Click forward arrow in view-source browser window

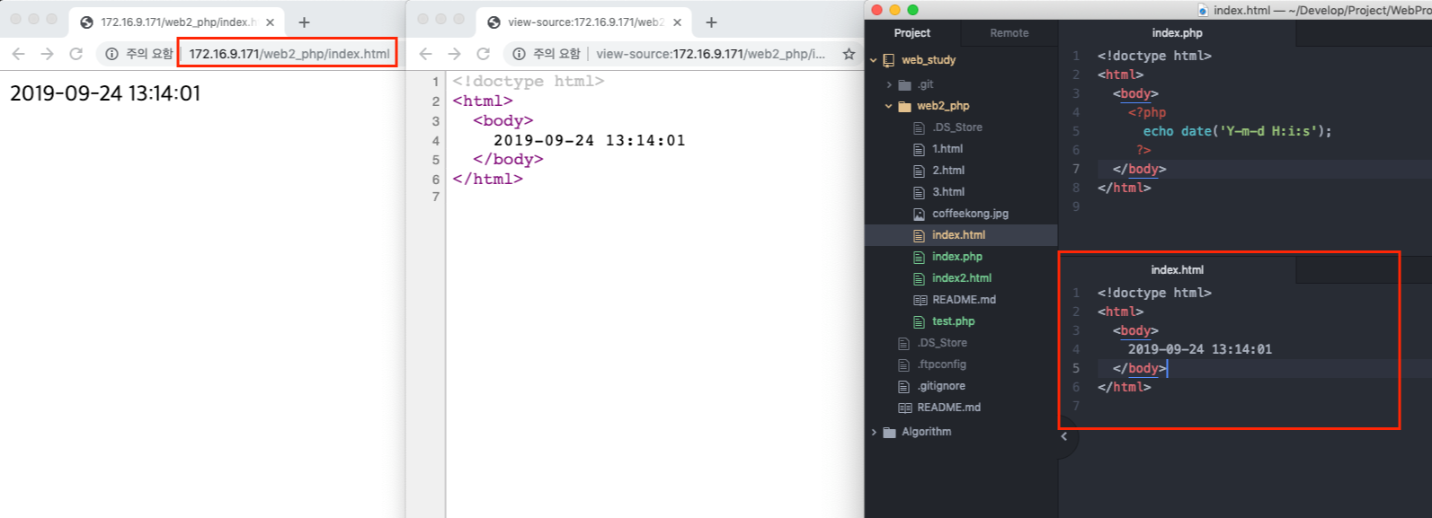(x=454, y=54)
